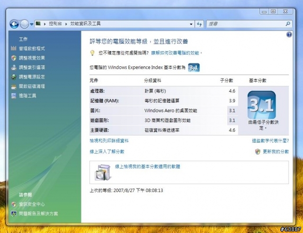The height and width of the screenshot is (233, 303).
Task: Click the small 3.1 base score badge
Action: [194, 67]
